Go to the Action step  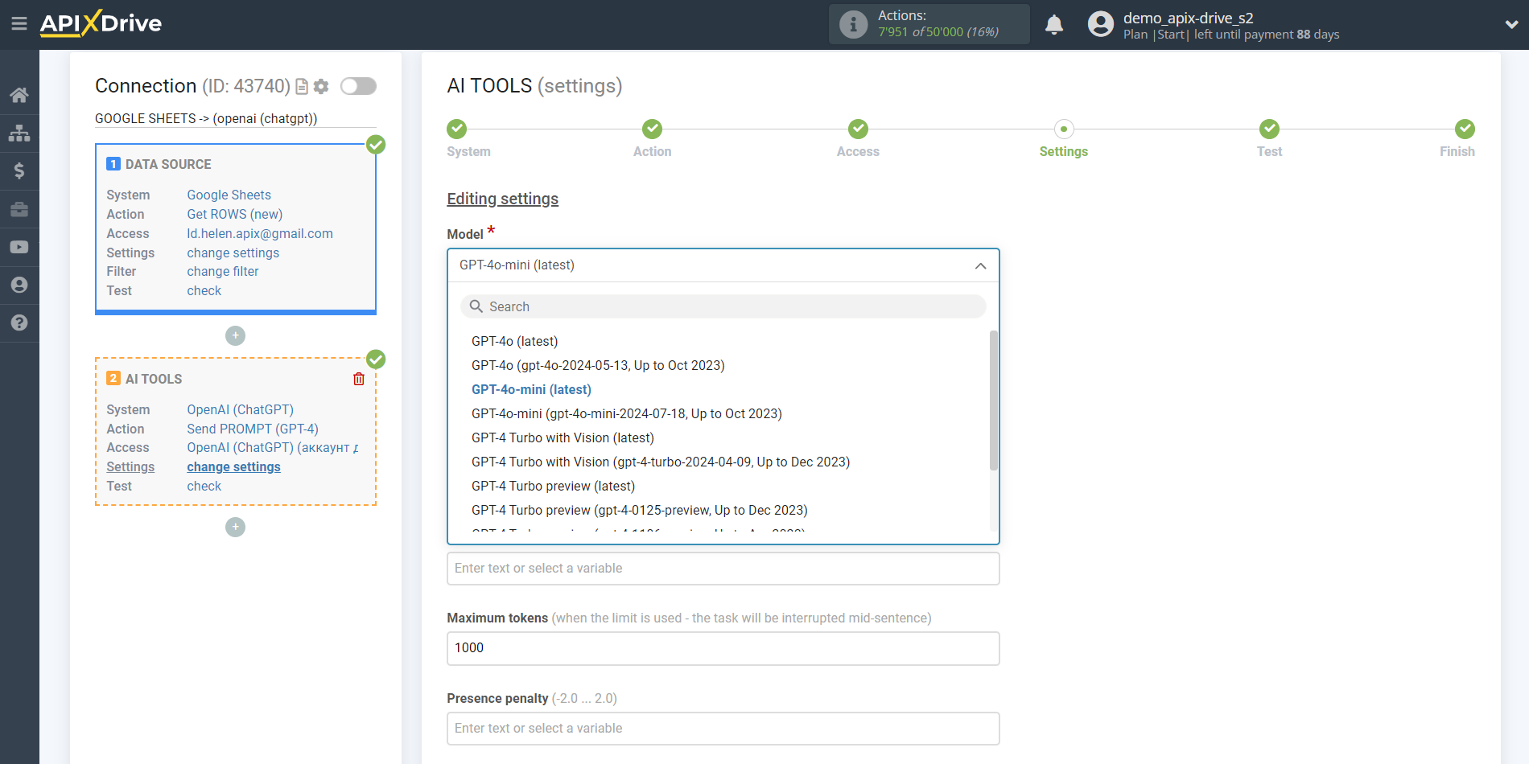(652, 129)
